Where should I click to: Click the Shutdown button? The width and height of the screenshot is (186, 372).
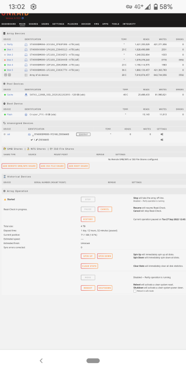pyautogui.click(x=105, y=288)
